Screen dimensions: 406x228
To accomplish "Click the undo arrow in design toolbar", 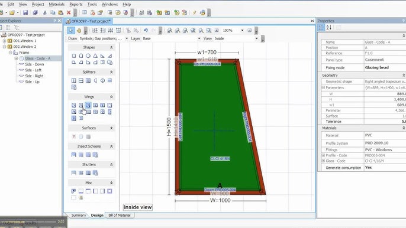I will (x=146, y=31).
